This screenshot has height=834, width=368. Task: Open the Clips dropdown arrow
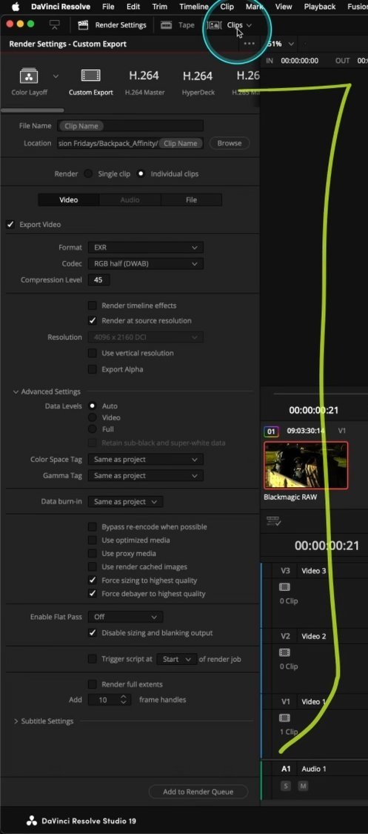(250, 25)
